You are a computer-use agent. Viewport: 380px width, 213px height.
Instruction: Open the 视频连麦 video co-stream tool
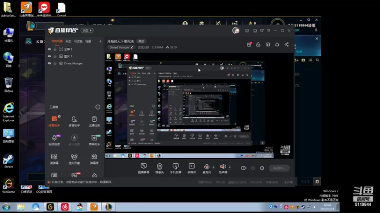click(54, 140)
